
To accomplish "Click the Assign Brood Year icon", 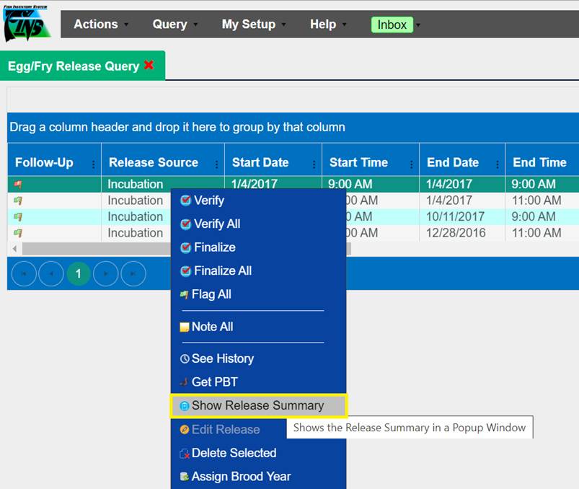I will 185,477.
